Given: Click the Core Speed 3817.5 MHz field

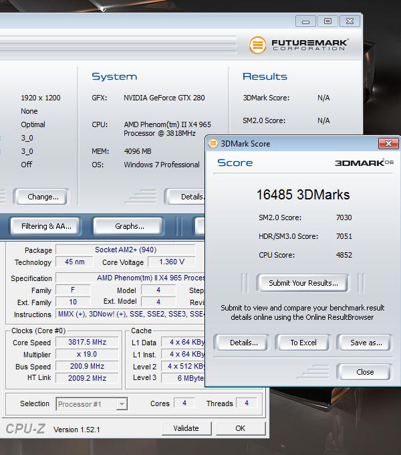Looking at the screenshot, I should coord(87,342).
